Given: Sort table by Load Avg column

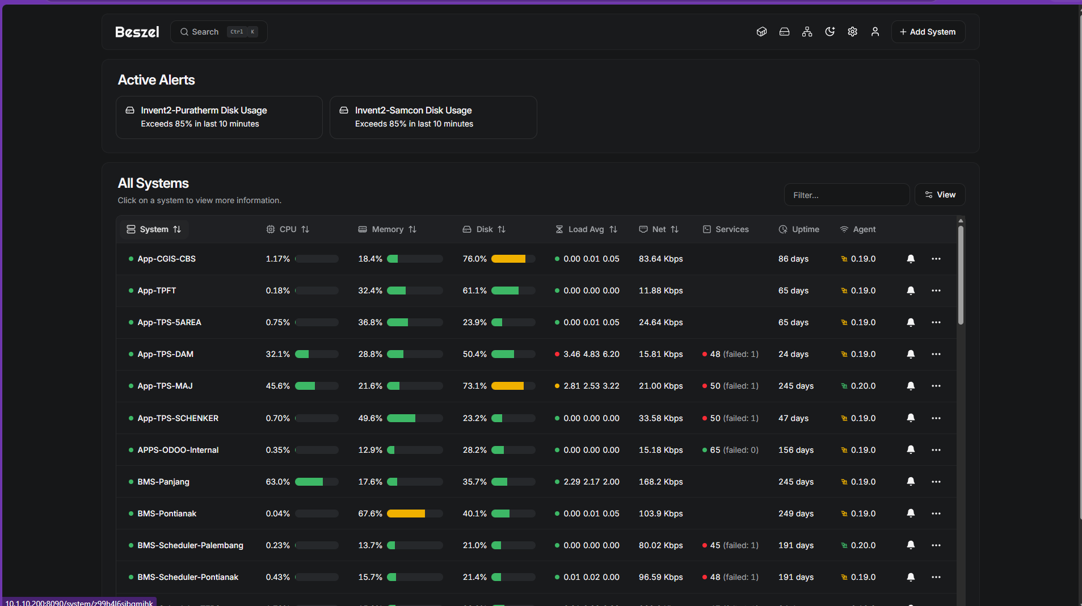Looking at the screenshot, I should (586, 229).
